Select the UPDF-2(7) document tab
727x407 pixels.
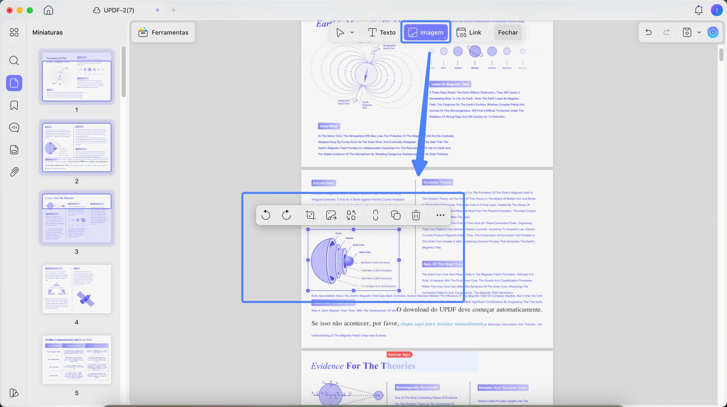coord(114,10)
